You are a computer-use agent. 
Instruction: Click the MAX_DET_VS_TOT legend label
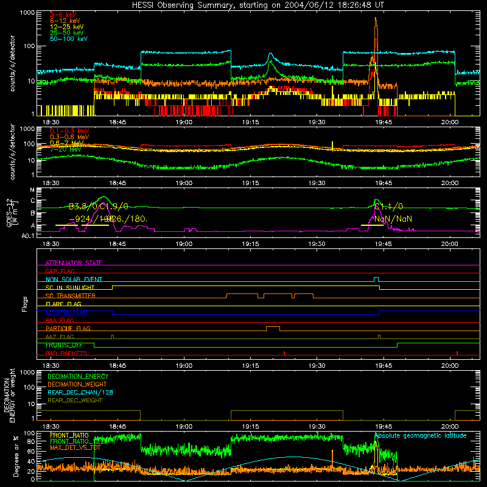(76, 447)
